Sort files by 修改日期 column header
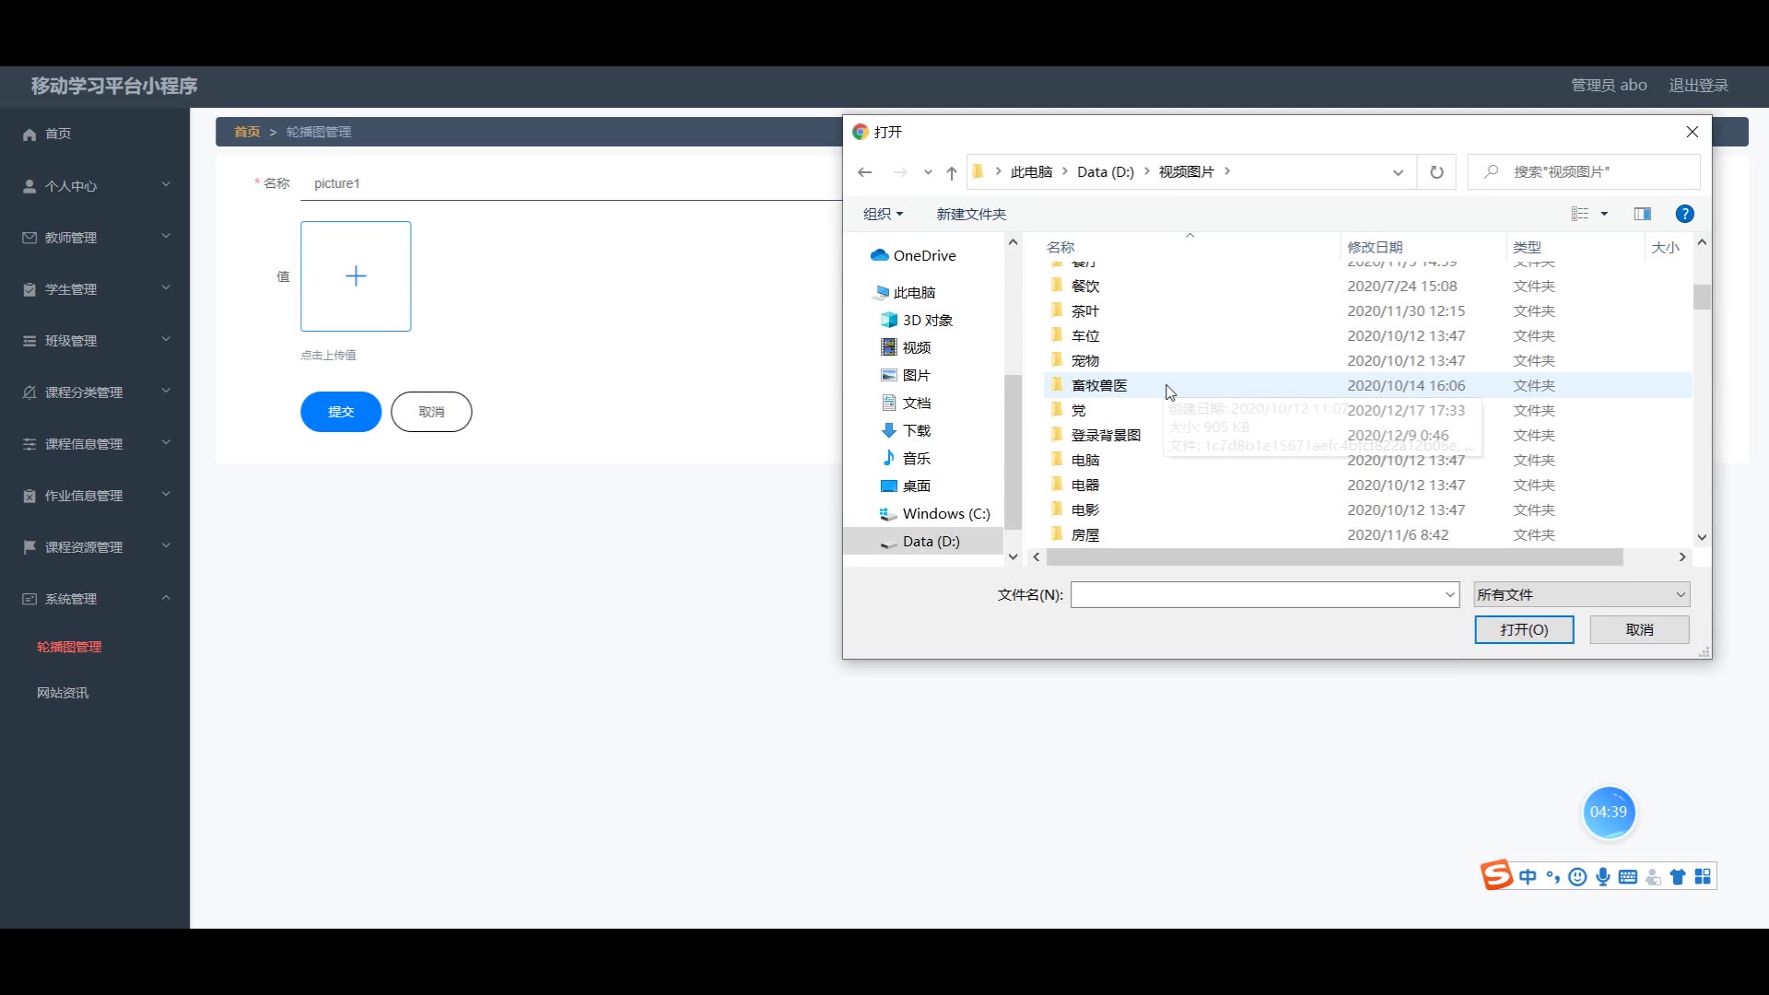The width and height of the screenshot is (1769, 995). (x=1375, y=247)
